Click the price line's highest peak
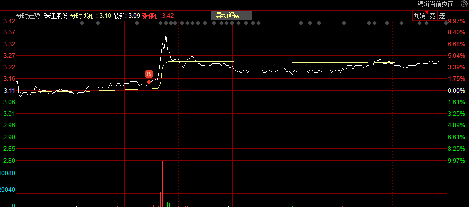 [x=166, y=34]
